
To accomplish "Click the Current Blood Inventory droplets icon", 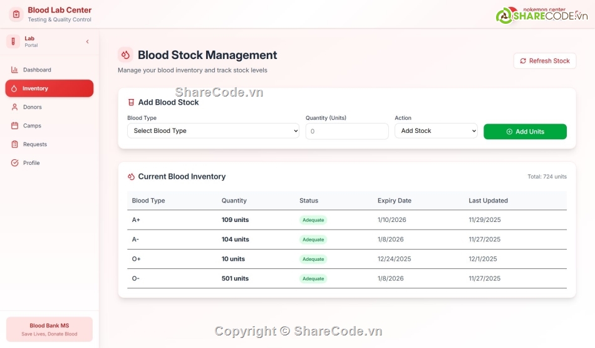I will (x=131, y=177).
